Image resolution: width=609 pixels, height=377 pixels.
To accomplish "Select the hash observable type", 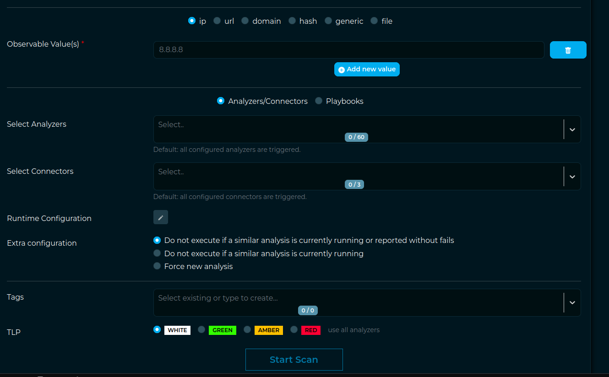I will 292,21.
